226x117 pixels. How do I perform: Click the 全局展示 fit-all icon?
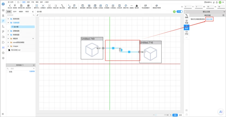tap(43, 5)
